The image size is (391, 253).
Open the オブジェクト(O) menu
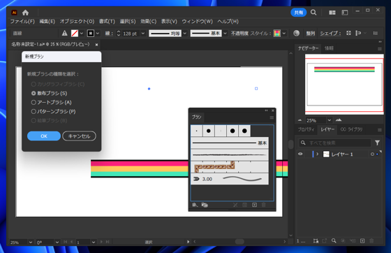point(77,22)
